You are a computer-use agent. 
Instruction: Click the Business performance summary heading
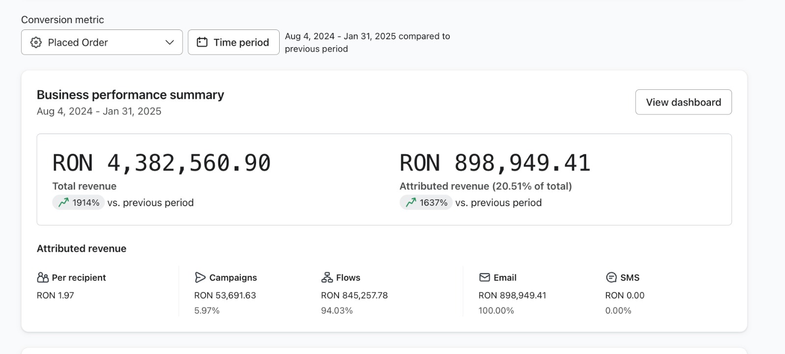tap(131, 95)
